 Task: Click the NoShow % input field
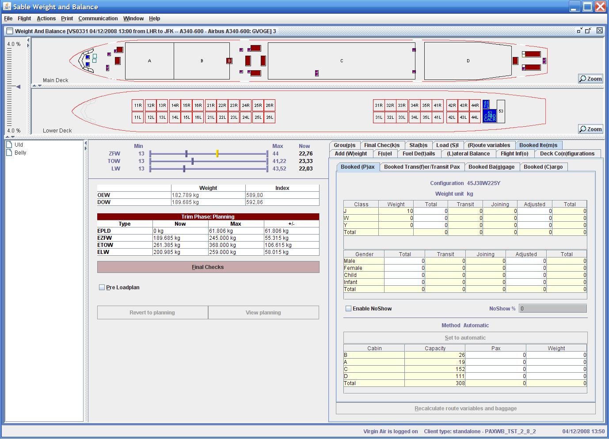(x=553, y=309)
